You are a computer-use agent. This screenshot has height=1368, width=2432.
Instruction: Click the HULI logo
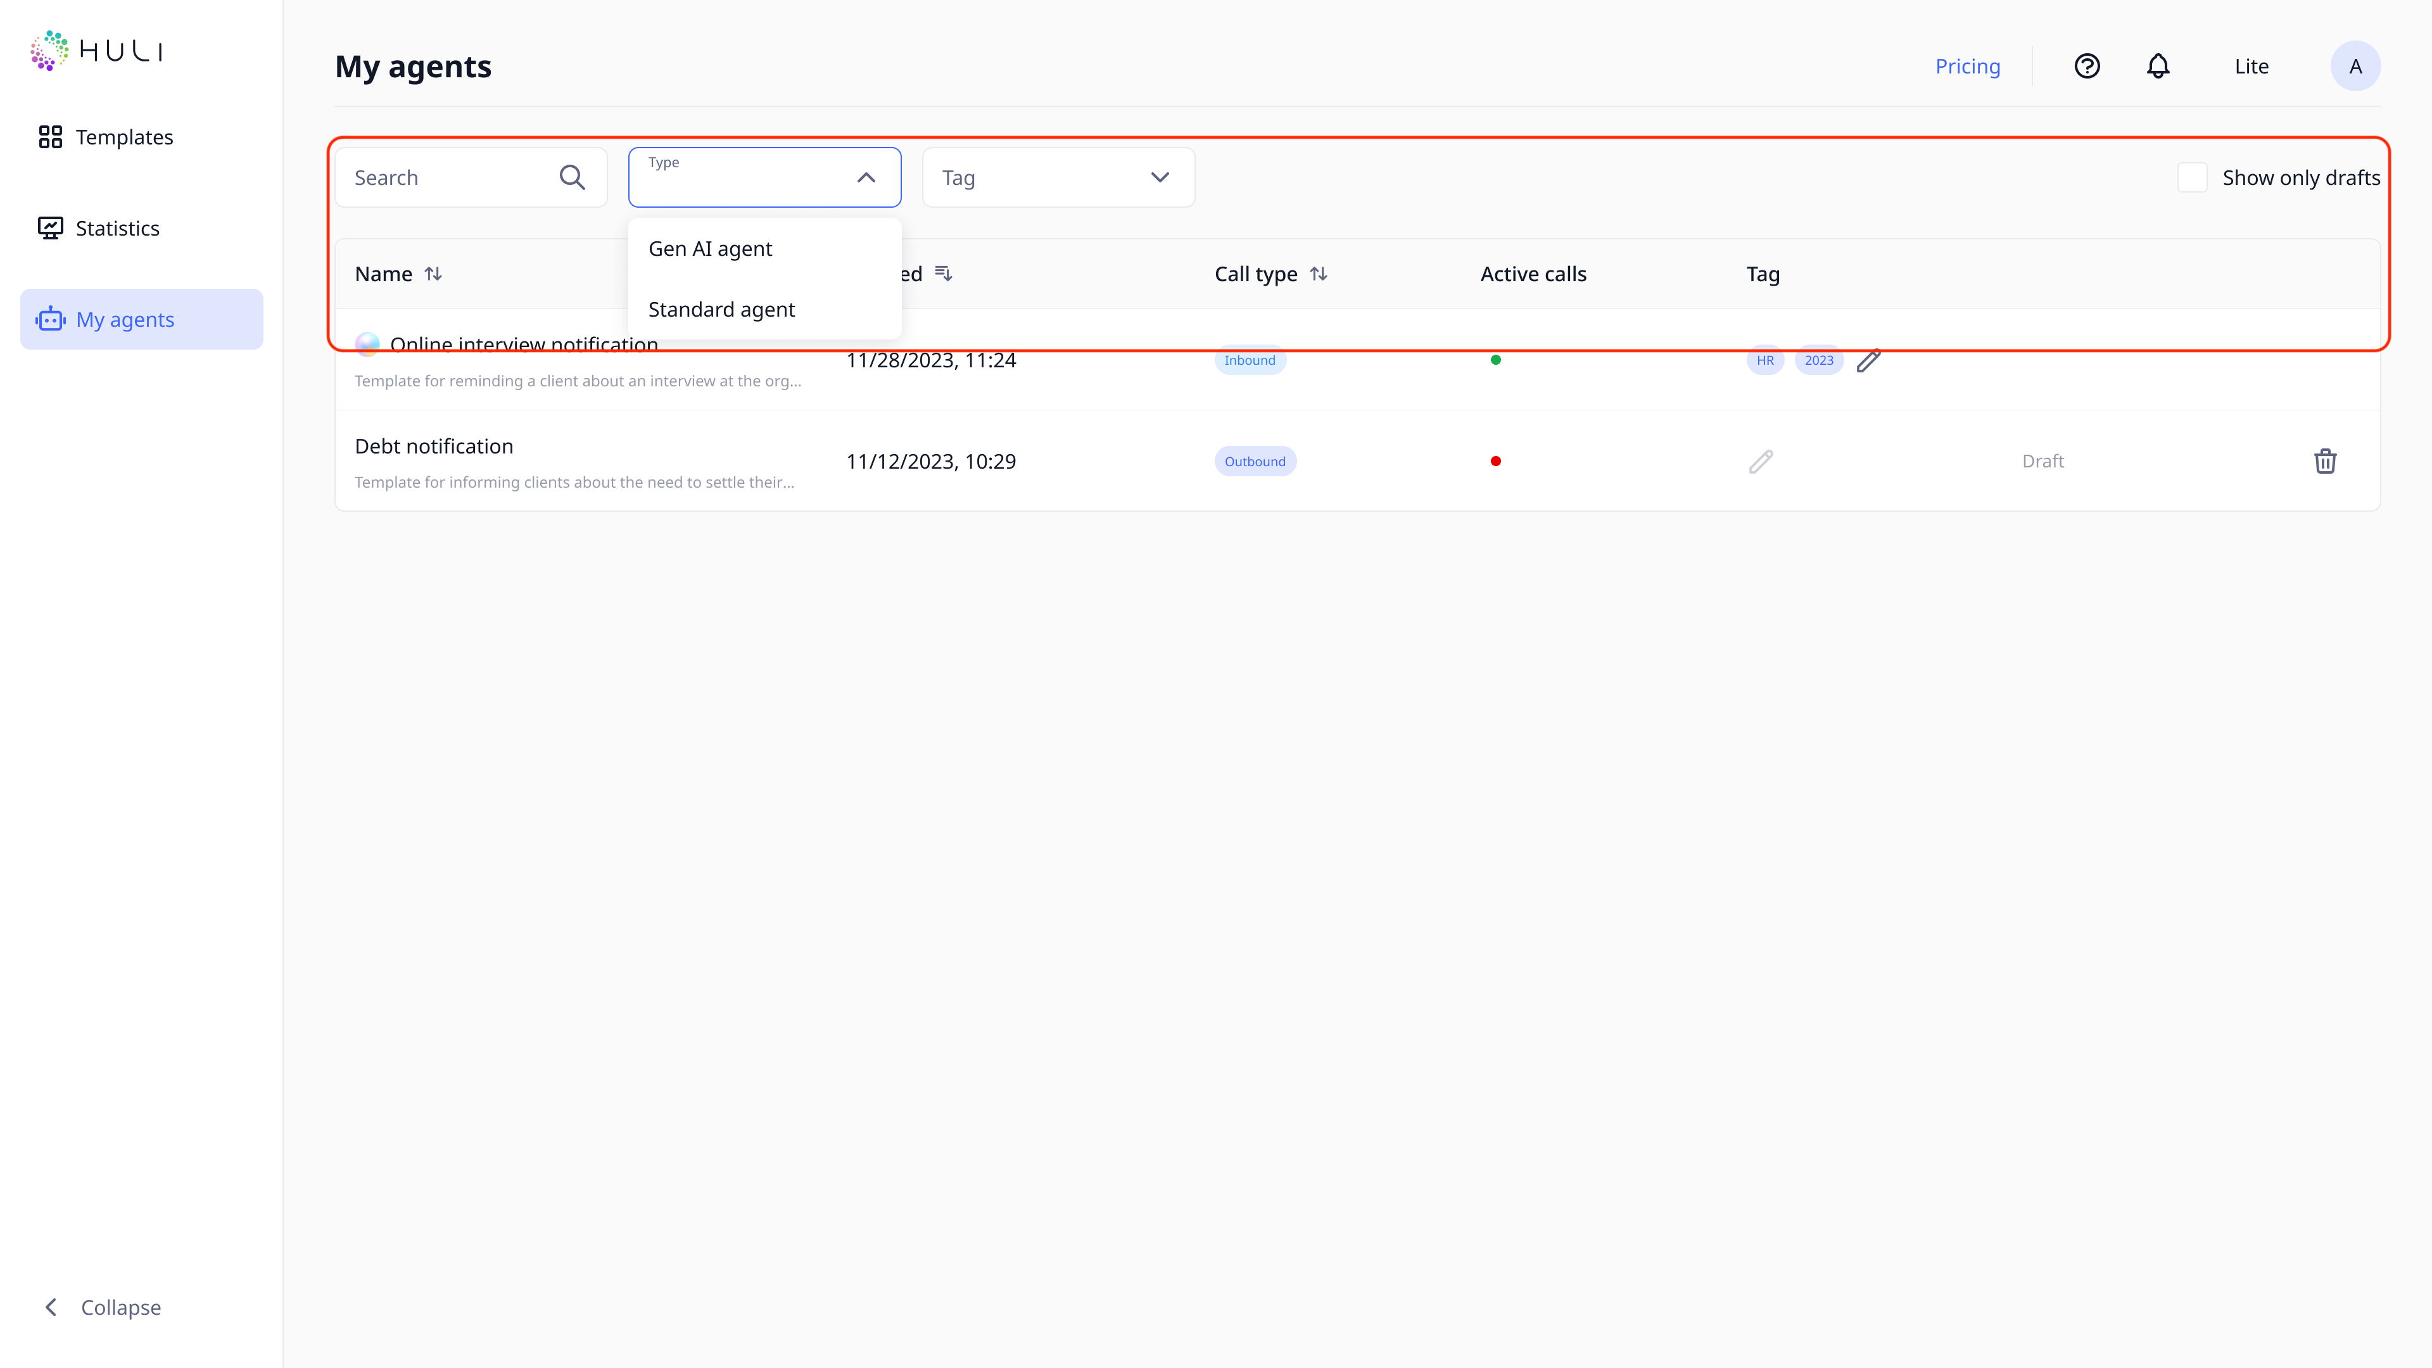(x=96, y=50)
